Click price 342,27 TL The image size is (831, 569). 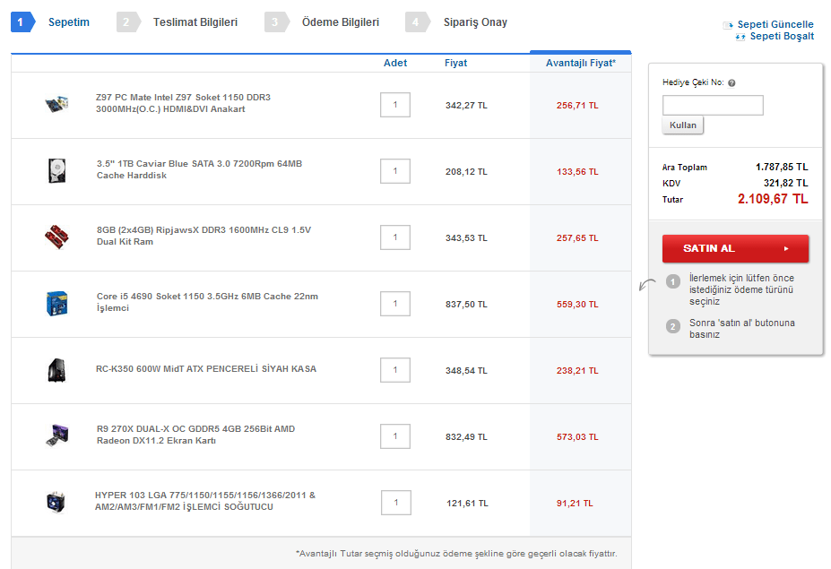pos(466,106)
